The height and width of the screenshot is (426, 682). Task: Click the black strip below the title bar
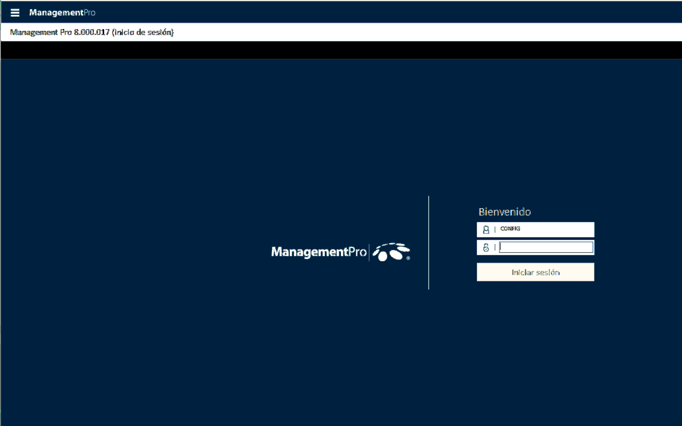[x=341, y=50]
